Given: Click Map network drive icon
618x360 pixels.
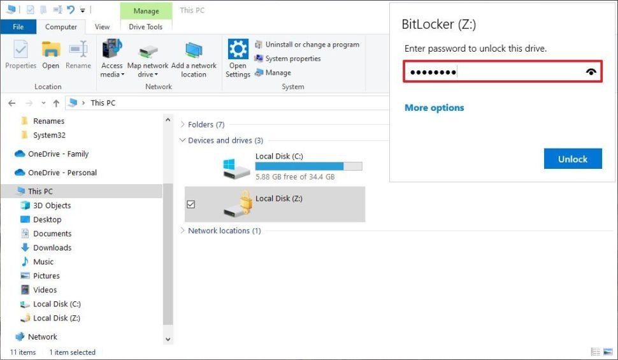Looking at the screenshot, I should coord(148,51).
